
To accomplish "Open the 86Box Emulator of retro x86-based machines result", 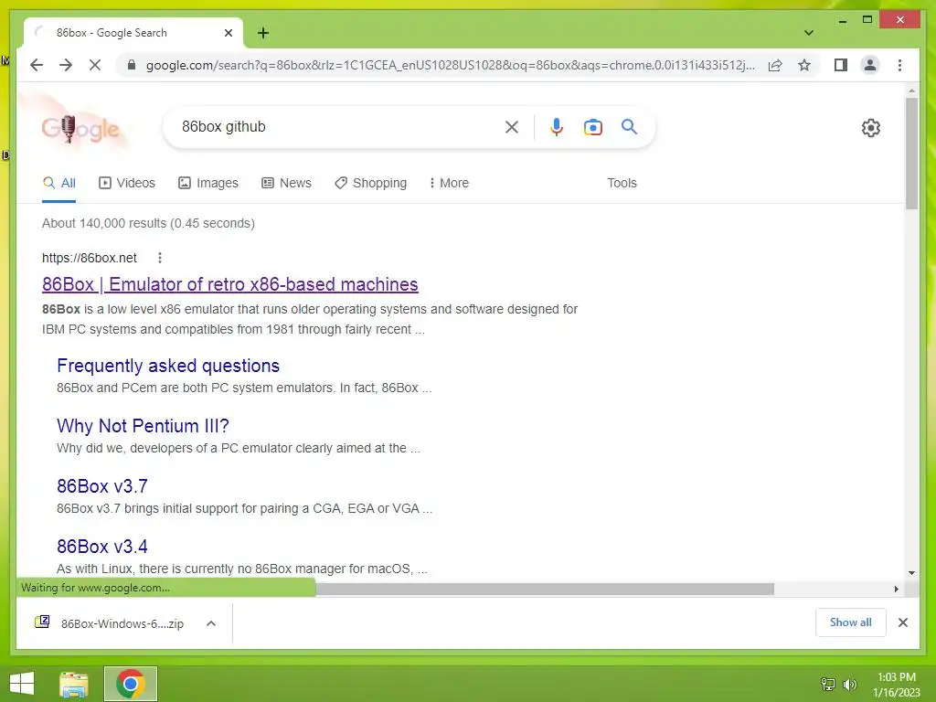I will 229,285.
